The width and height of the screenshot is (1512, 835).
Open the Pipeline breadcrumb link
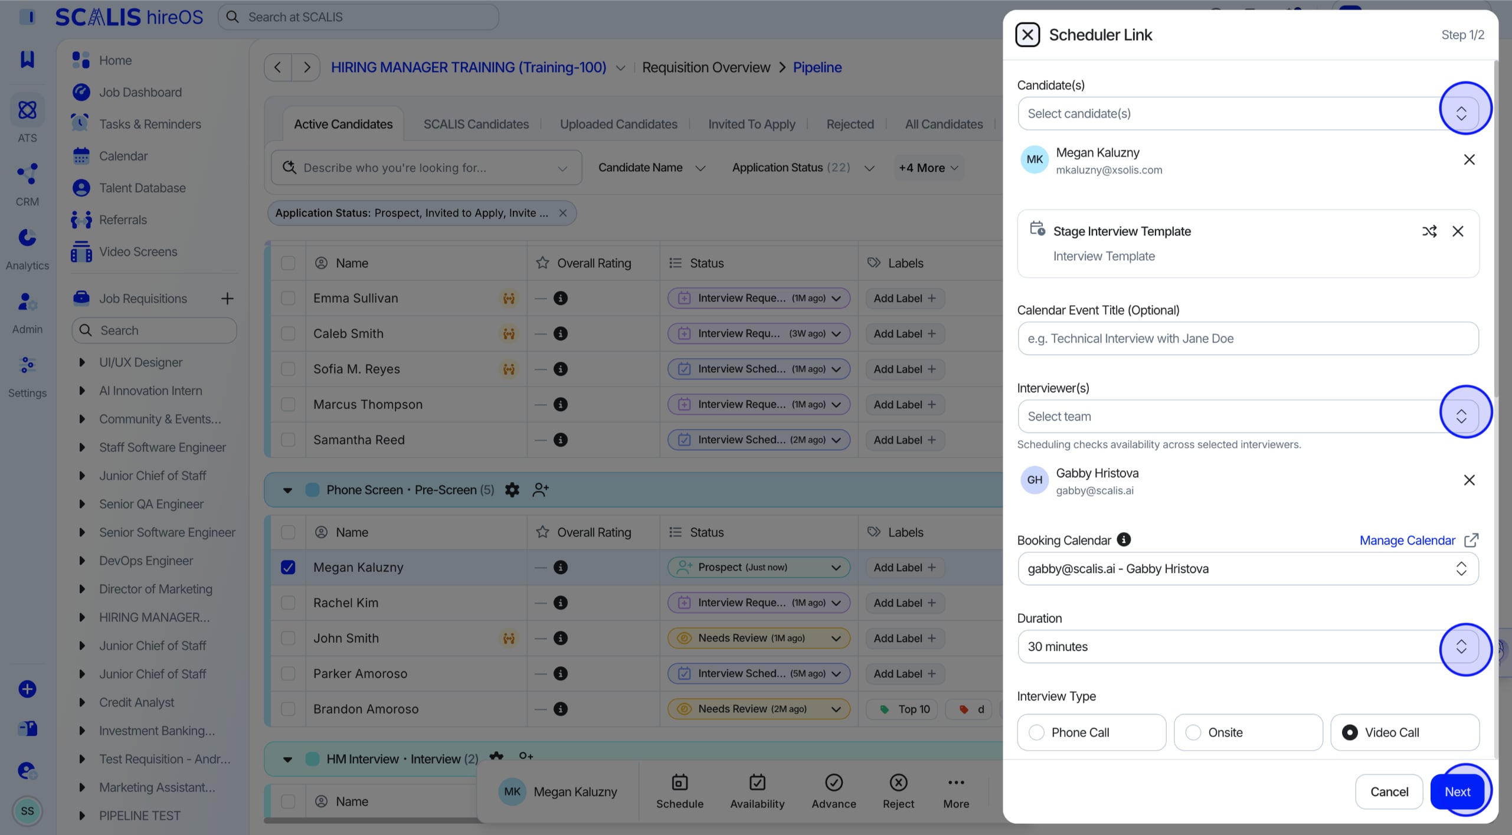[817, 67]
